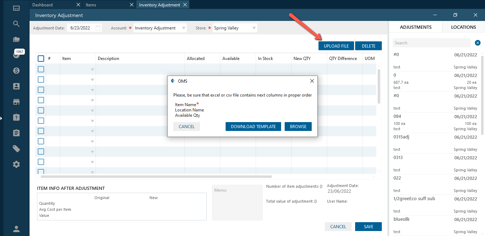
Task: Focus the adjustments Search field
Action: 432,43
